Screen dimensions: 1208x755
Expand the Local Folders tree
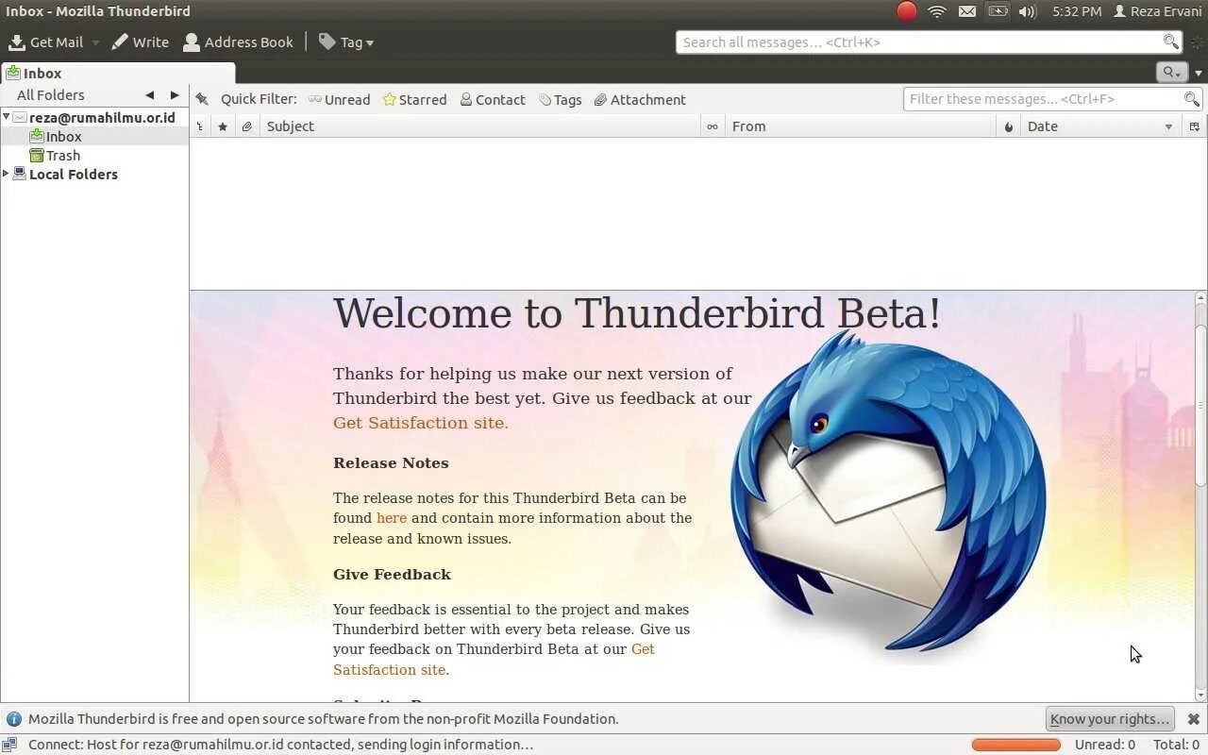tap(6, 174)
